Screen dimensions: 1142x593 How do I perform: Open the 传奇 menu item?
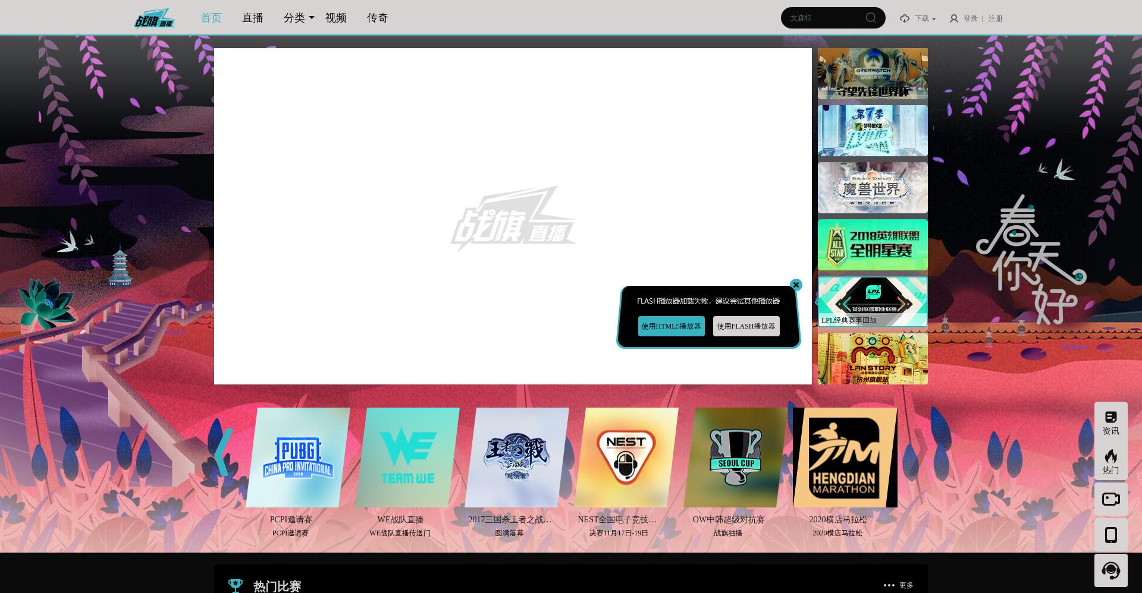click(378, 18)
